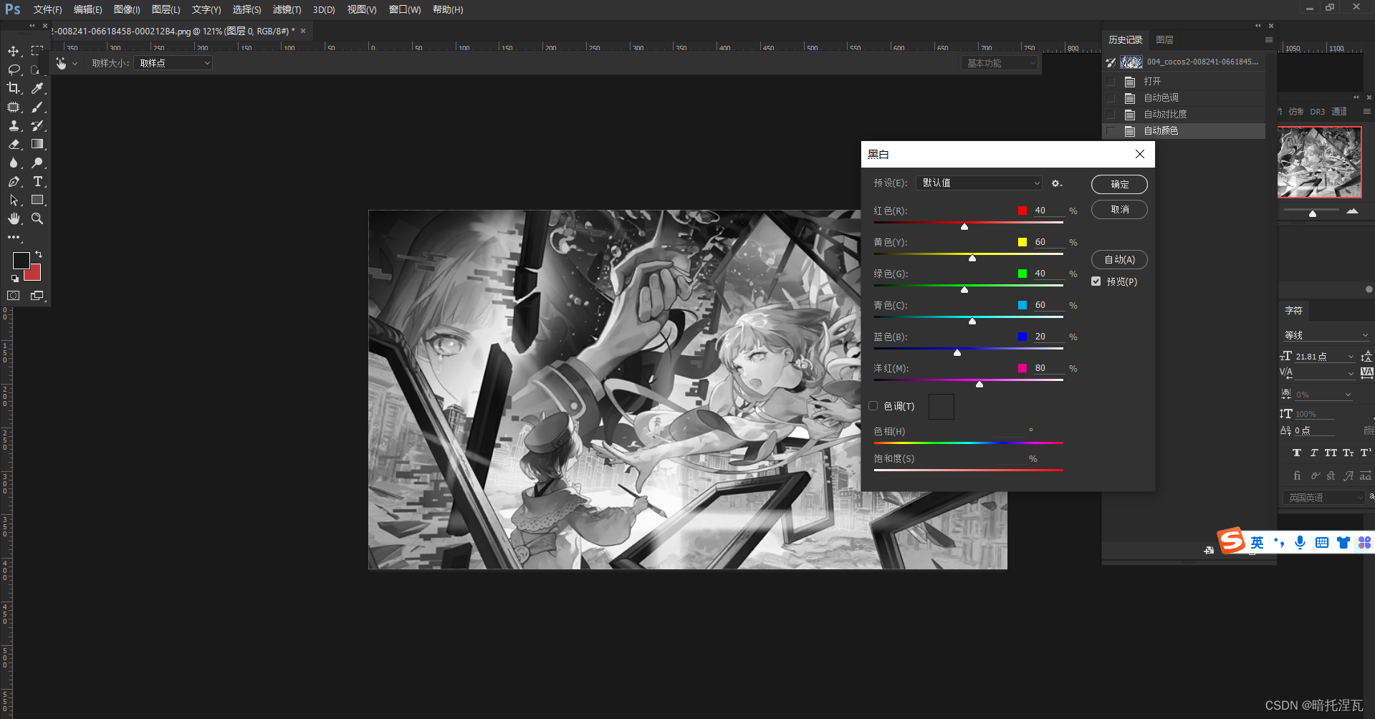Click Sogou microphone voice input icon

tap(1300, 542)
